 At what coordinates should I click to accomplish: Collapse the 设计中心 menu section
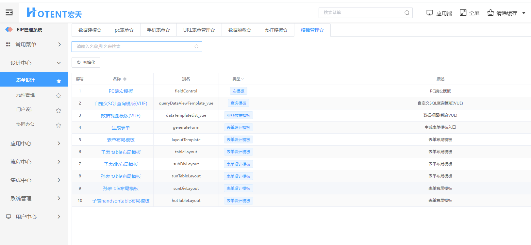coord(59,63)
